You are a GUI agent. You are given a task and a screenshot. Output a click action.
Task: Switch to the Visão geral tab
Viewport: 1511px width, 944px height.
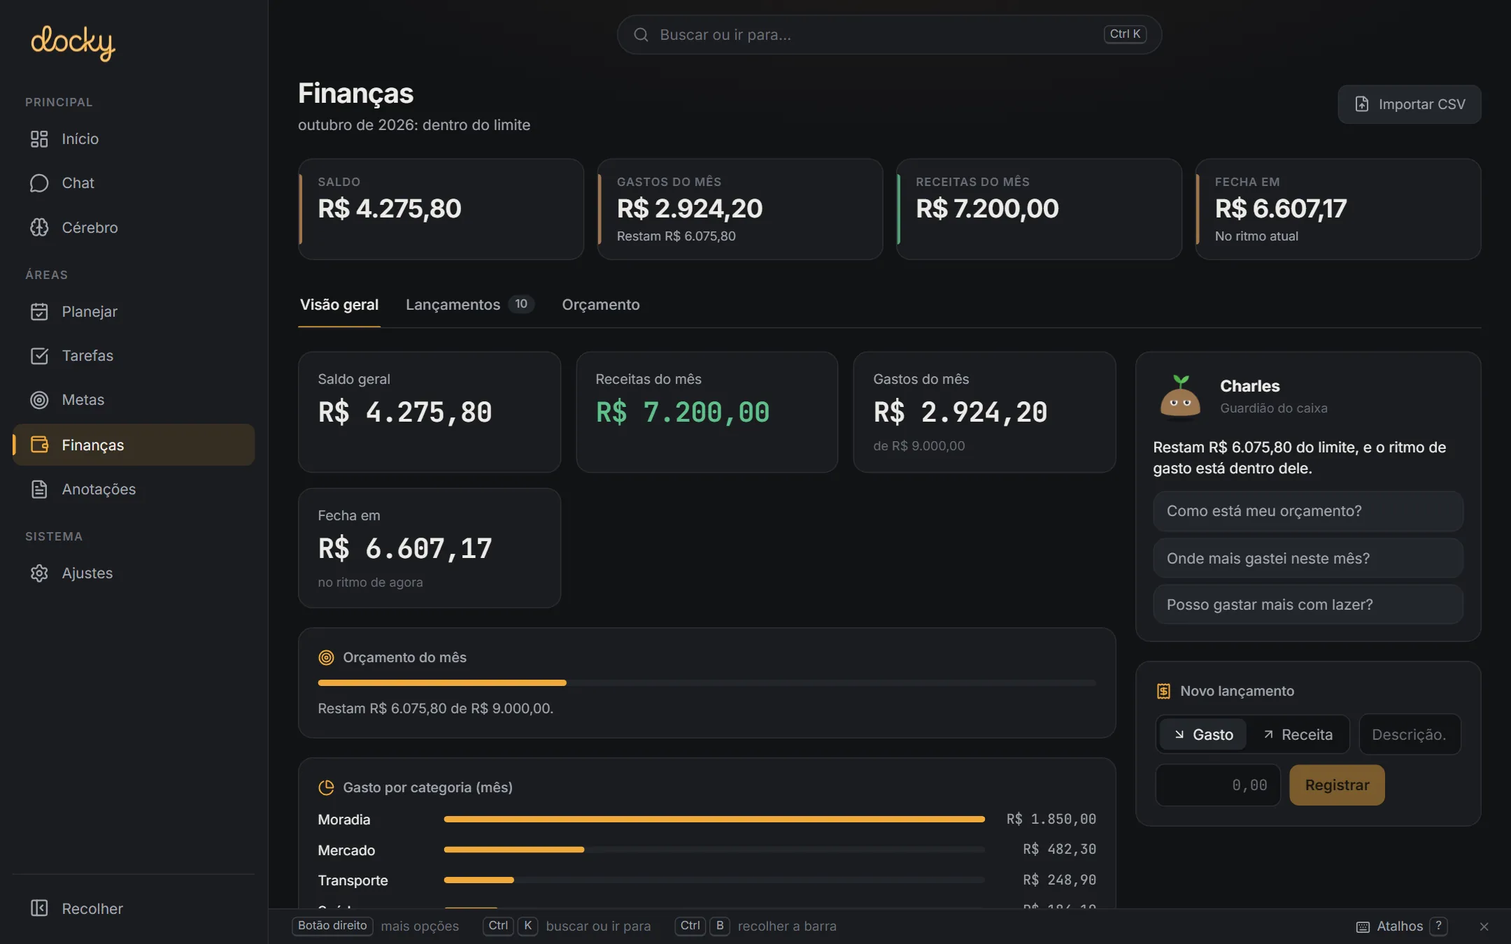339,305
